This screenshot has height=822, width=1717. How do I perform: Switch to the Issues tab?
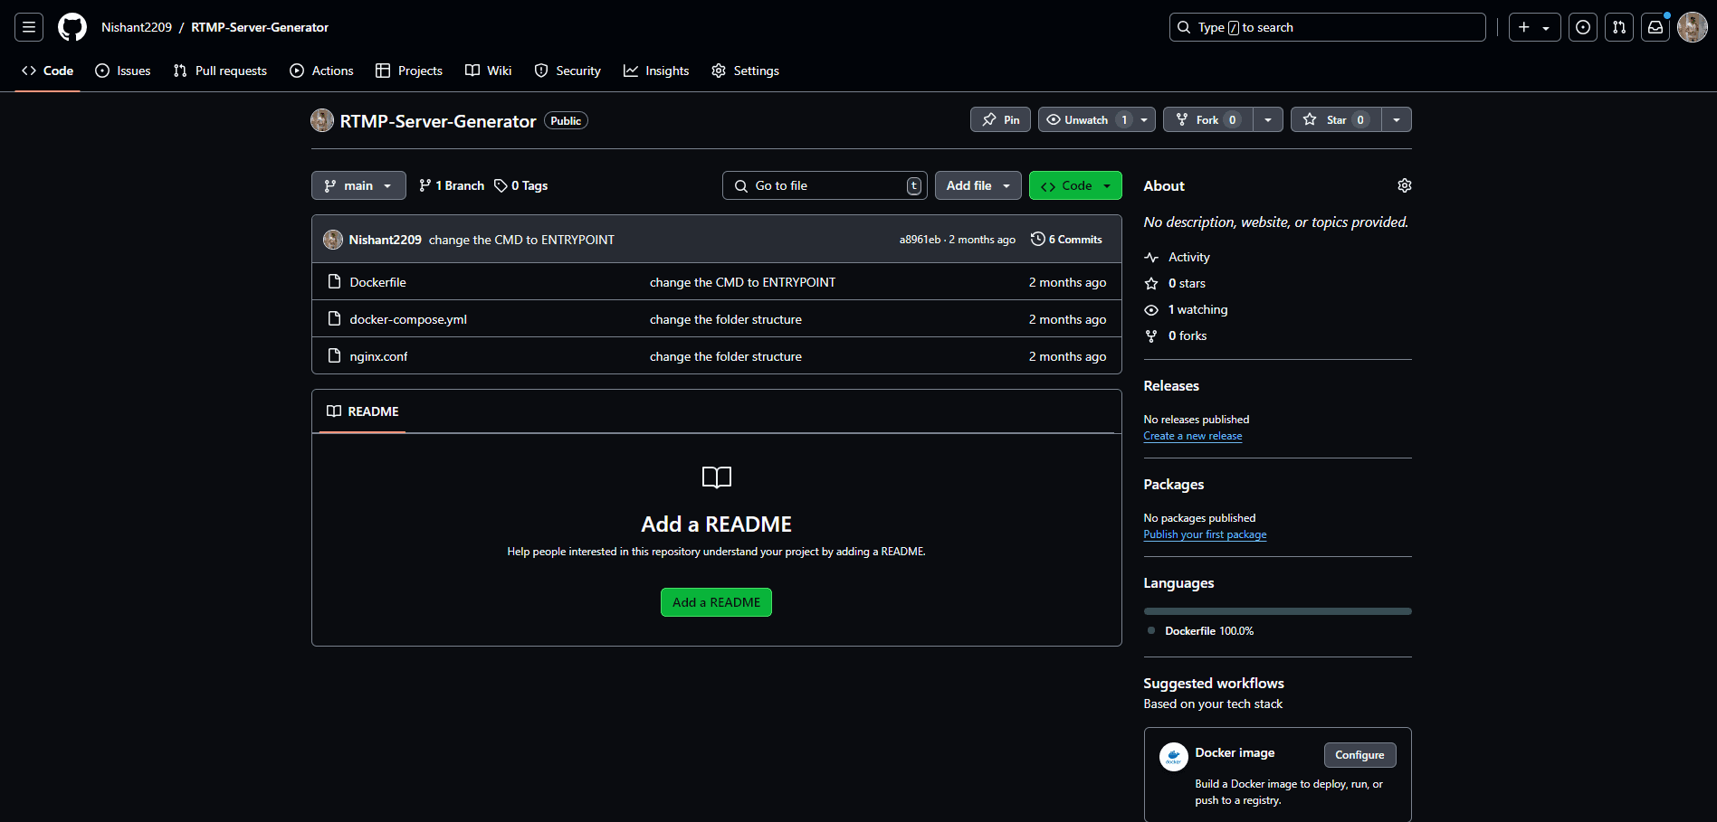(x=123, y=71)
